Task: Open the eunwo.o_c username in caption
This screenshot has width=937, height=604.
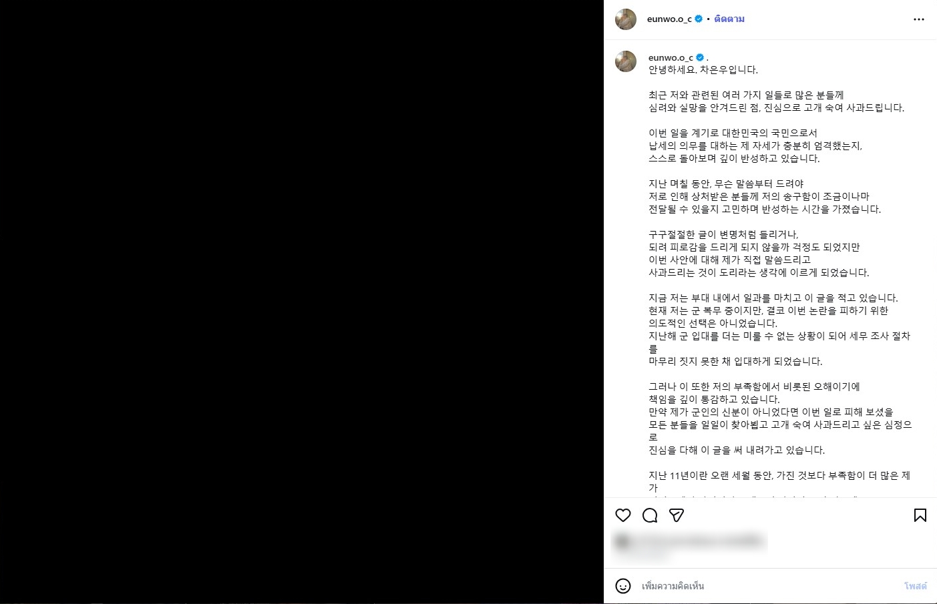Action: [x=671, y=57]
